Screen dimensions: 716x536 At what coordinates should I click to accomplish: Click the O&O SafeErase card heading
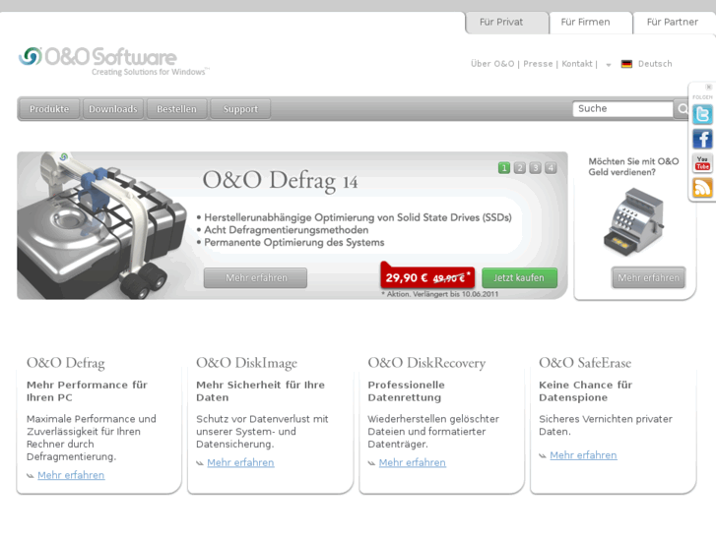coord(585,363)
